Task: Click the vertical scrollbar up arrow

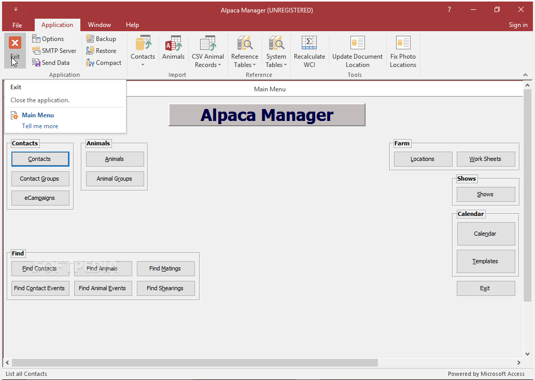Action: [528, 85]
